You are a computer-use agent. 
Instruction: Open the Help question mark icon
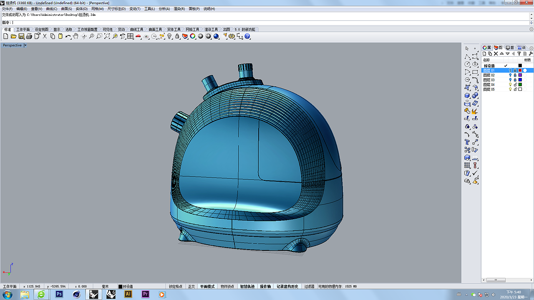click(x=247, y=37)
